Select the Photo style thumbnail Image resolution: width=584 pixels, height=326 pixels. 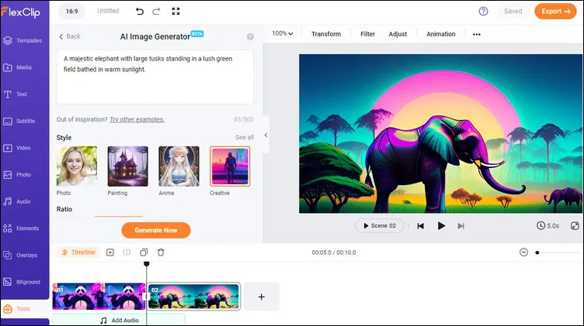click(x=77, y=166)
